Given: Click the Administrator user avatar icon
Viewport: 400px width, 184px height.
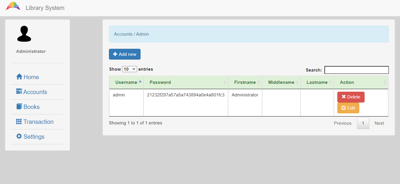Looking at the screenshot, I should pyautogui.click(x=24, y=33).
